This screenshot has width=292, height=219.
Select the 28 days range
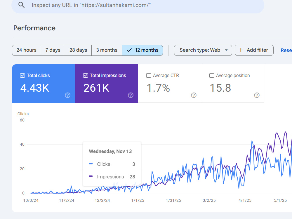[78, 50]
